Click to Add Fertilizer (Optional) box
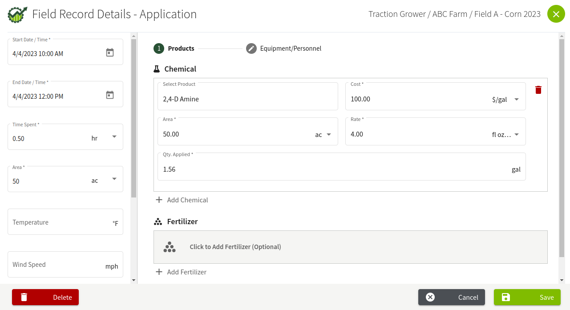570x310 pixels. coord(351,247)
